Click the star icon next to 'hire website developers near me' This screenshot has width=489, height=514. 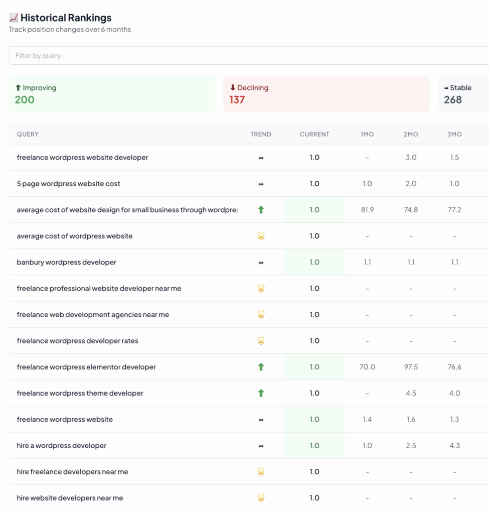[x=261, y=497]
